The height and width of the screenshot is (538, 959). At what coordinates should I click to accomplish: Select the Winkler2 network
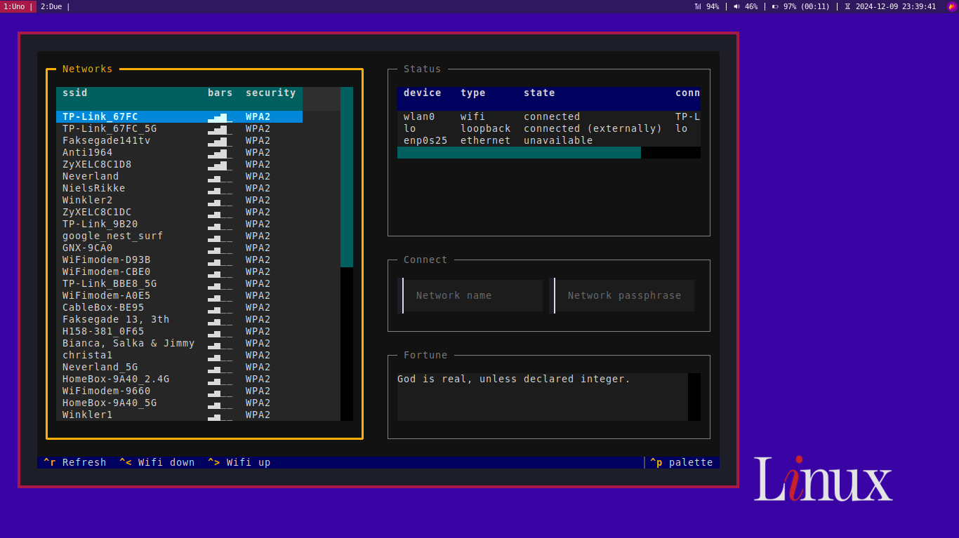tap(180, 200)
